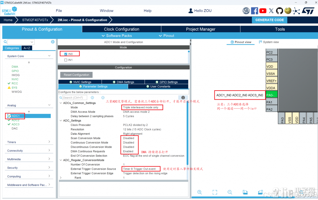Open the Software Packs dropdown
This screenshot has width=318, height=200.
pyautogui.click(x=117, y=36)
